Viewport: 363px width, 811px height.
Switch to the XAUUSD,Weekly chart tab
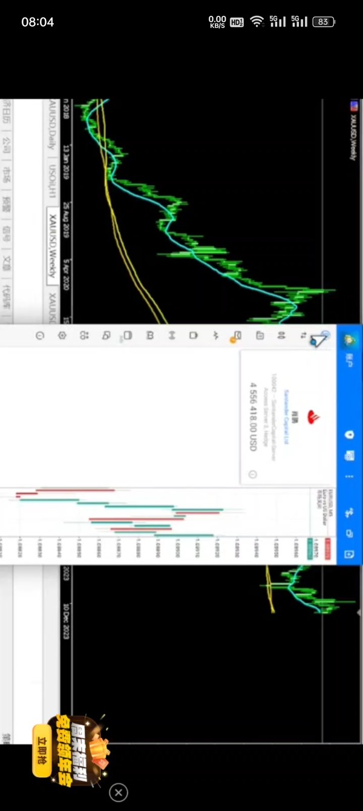pyautogui.click(x=53, y=246)
